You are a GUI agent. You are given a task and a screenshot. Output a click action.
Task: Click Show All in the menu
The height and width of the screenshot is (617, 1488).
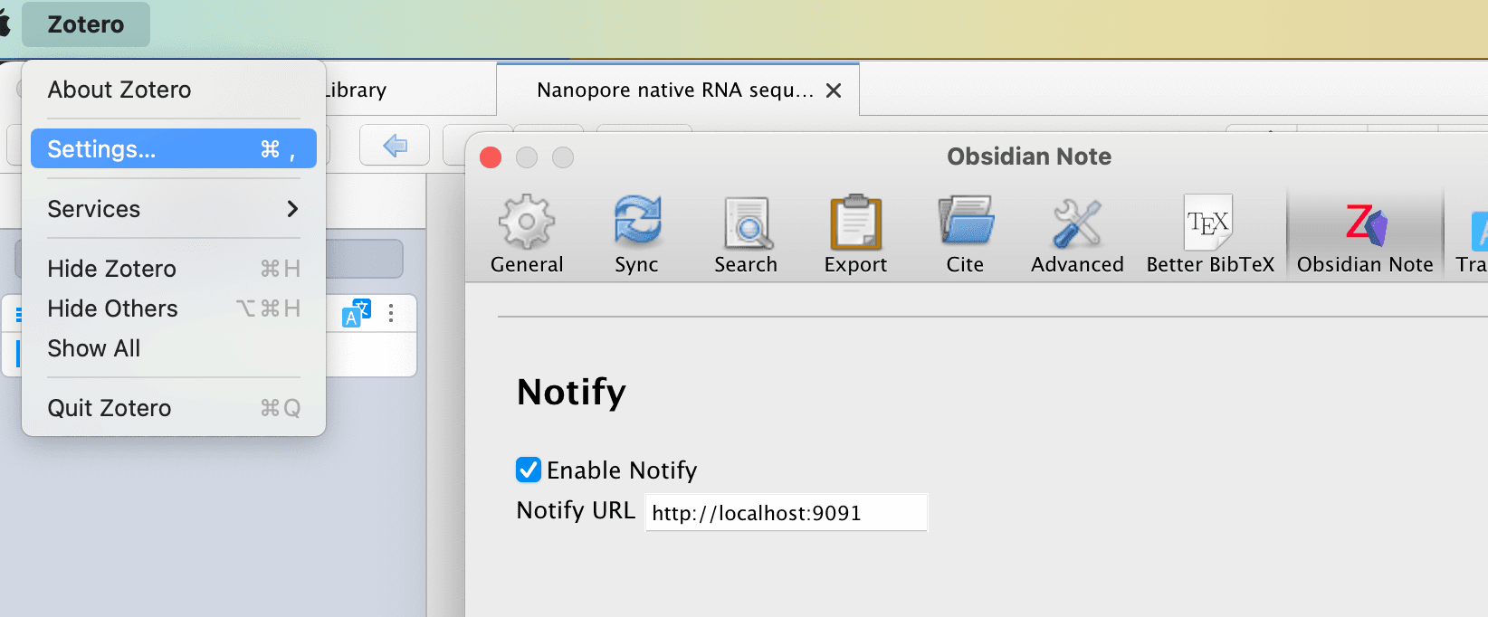tap(94, 348)
